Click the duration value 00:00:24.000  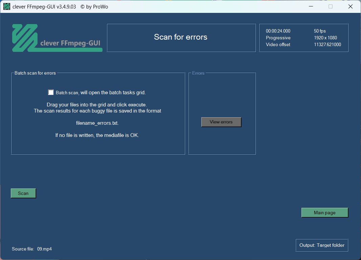coord(278,31)
